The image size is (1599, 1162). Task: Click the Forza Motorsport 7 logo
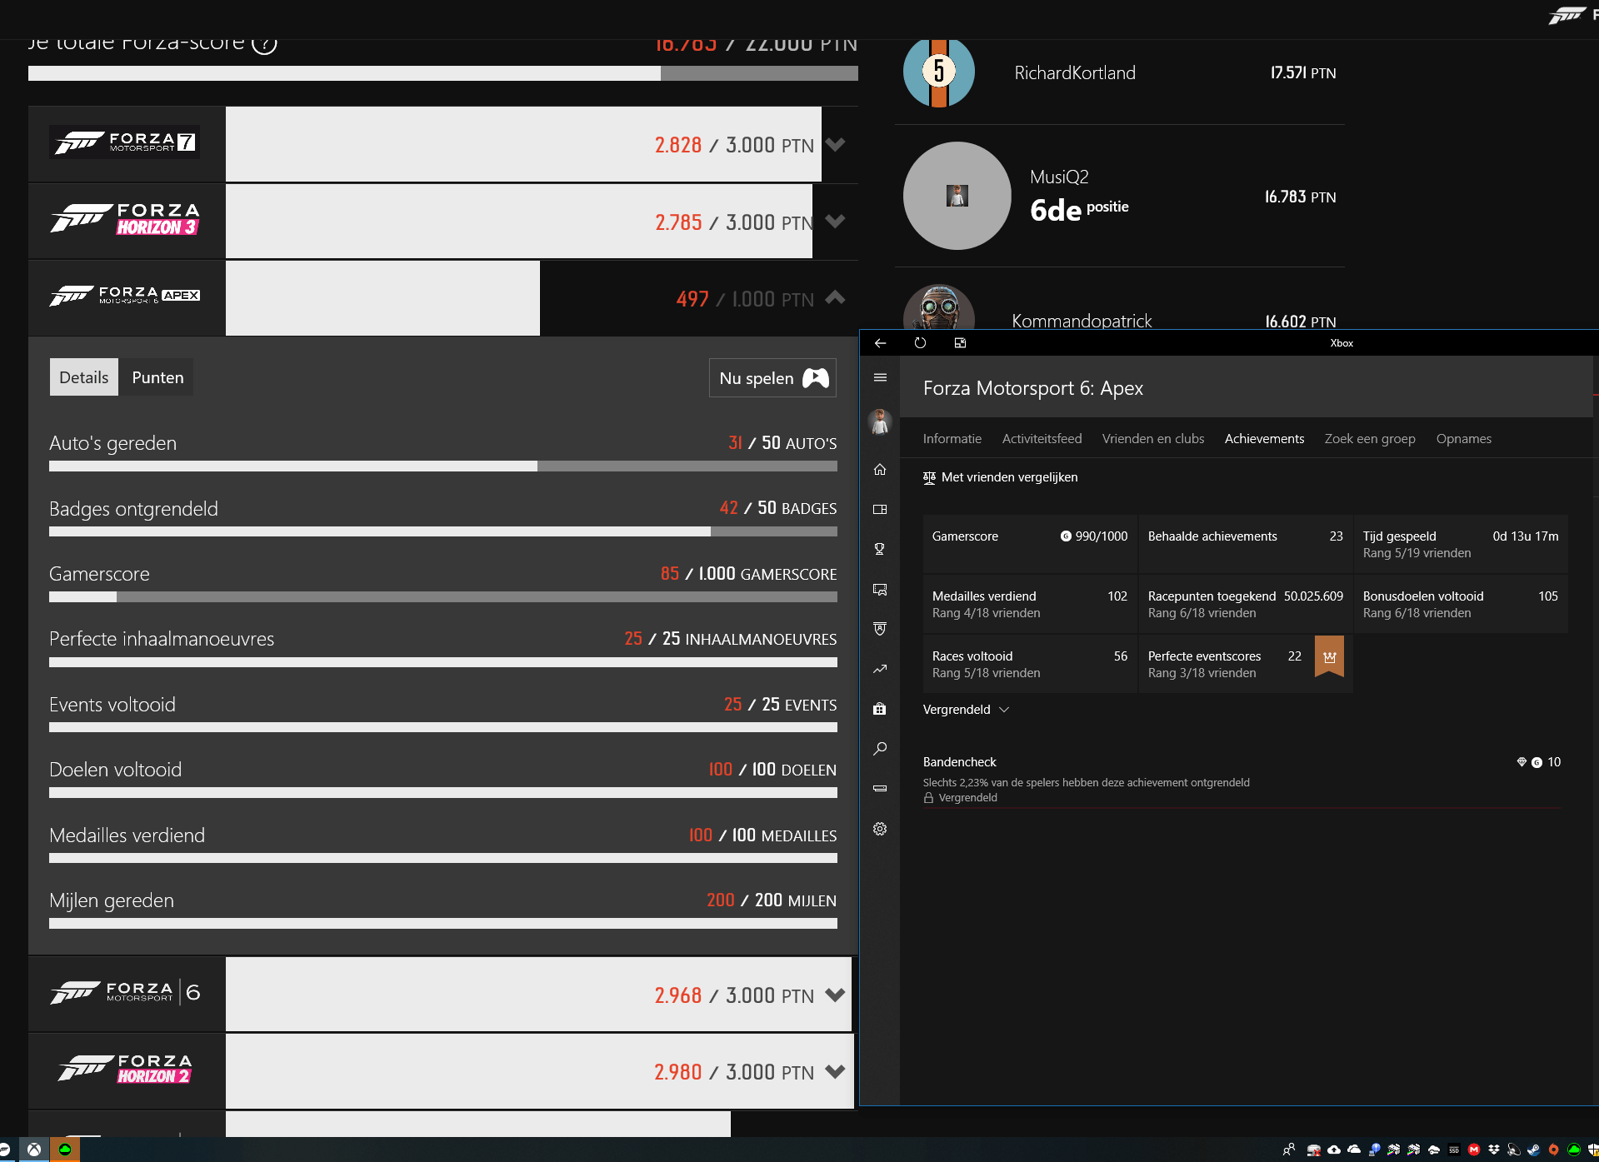point(125,142)
